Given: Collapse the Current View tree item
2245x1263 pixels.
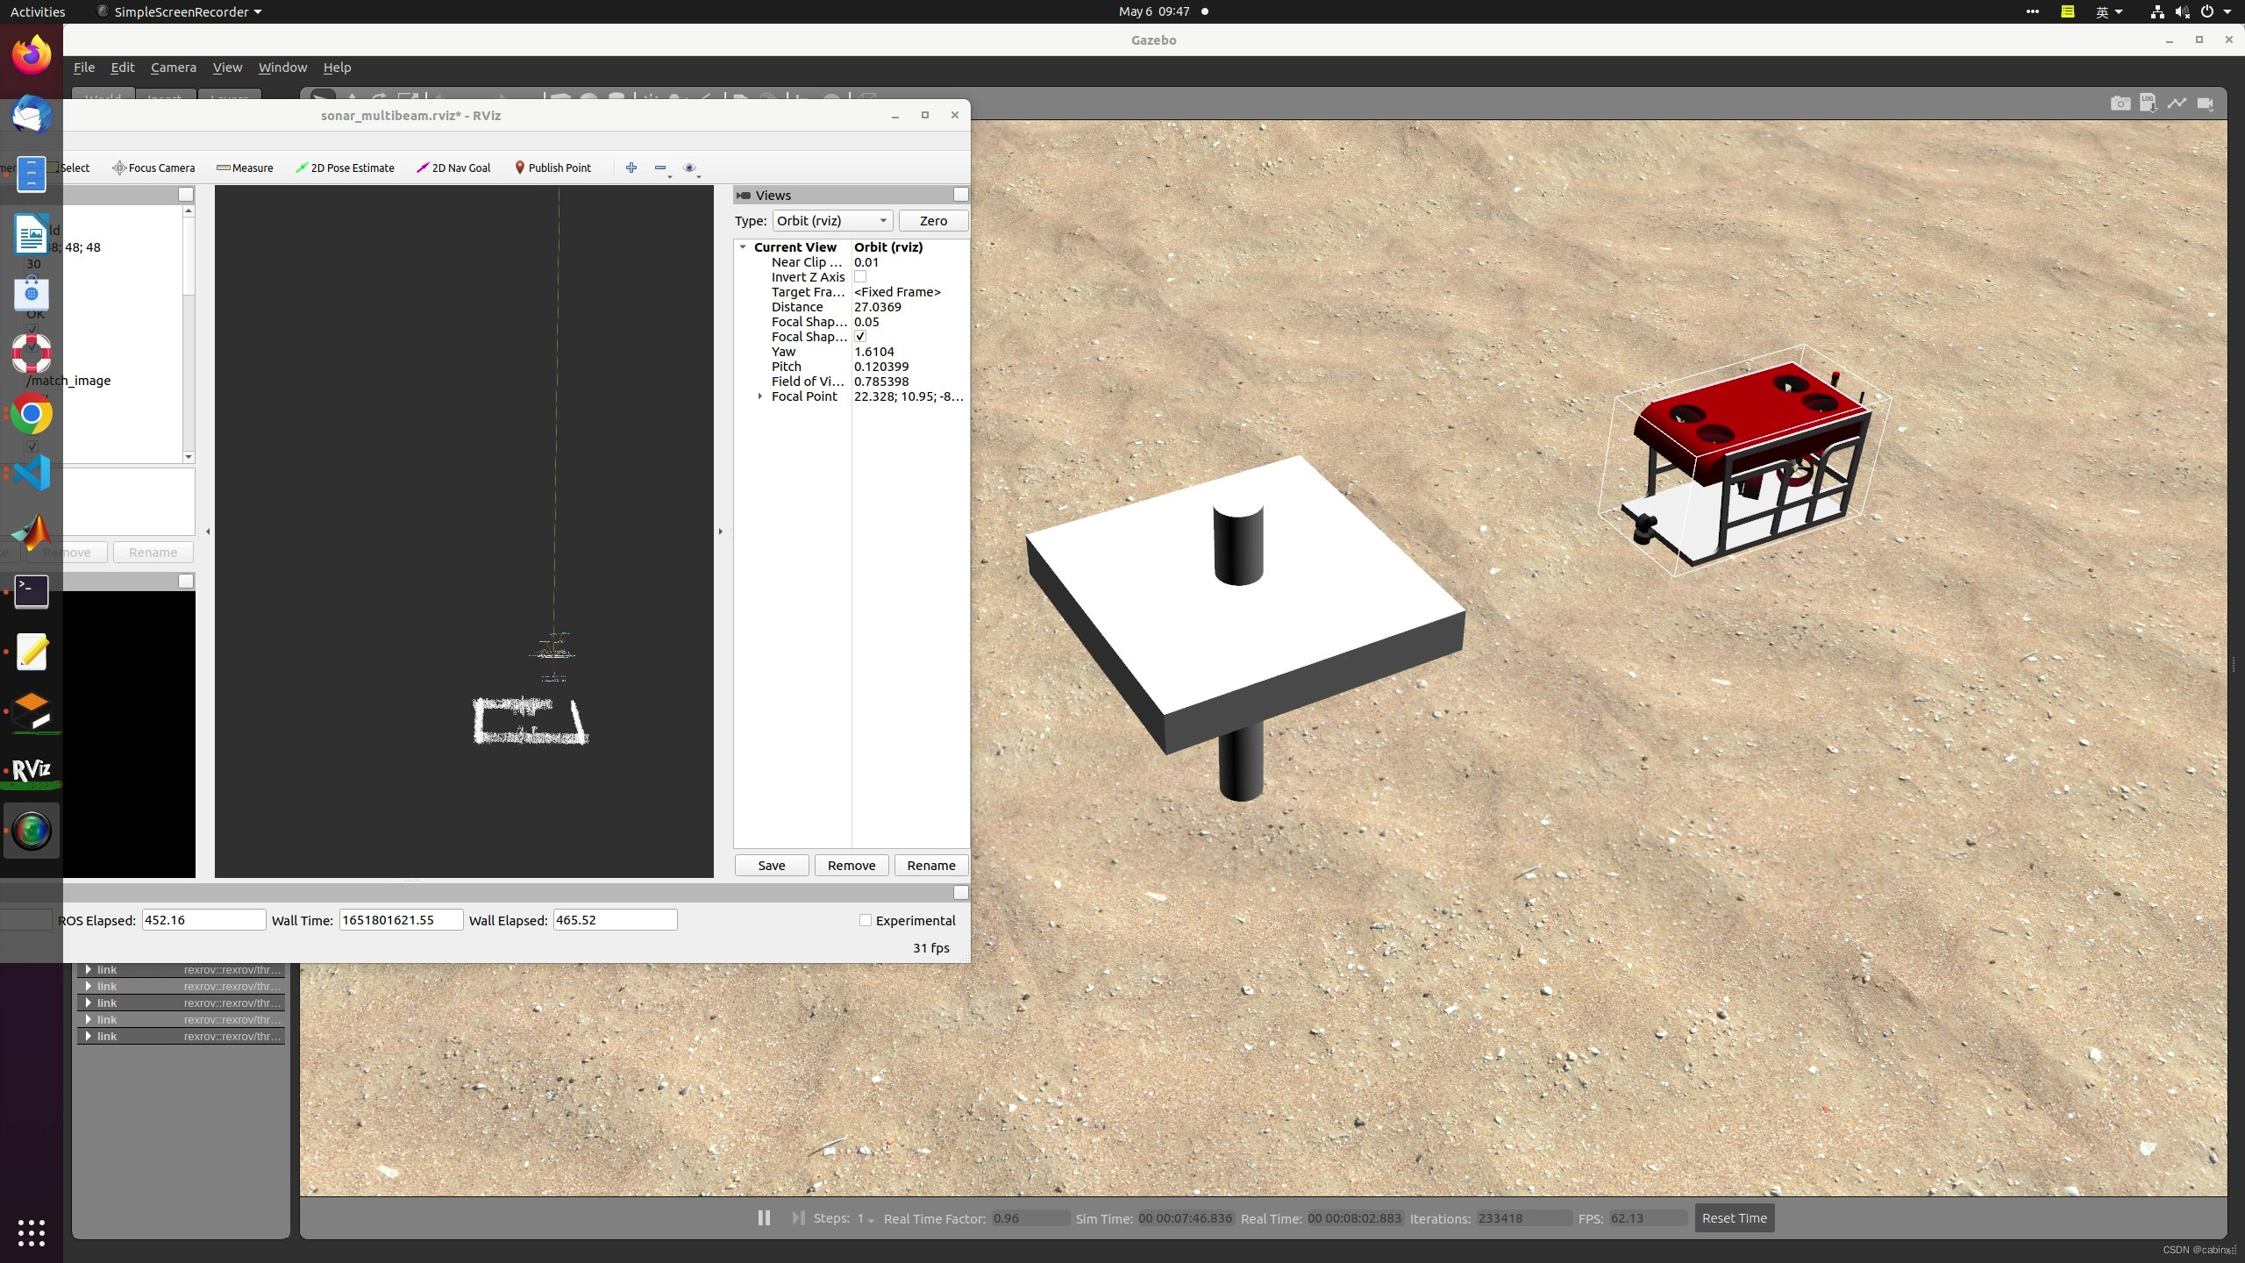Looking at the screenshot, I should coord(743,247).
